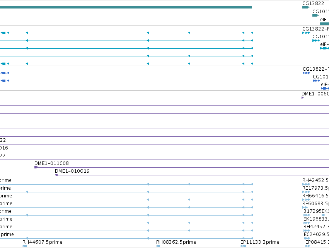
Task: Select the long teal gene bar
Action: 126,7
